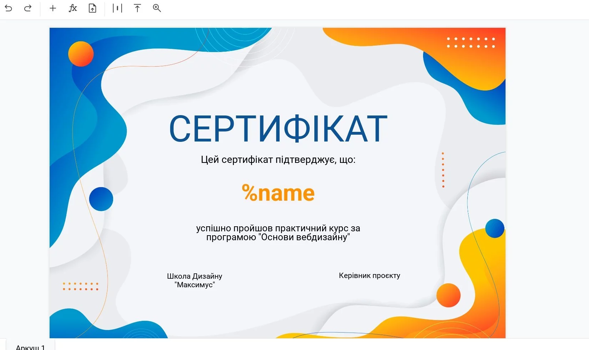Screen dimensions: 589x350
Task: Distribute elements horizontally using alignment icon
Action: [117, 8]
